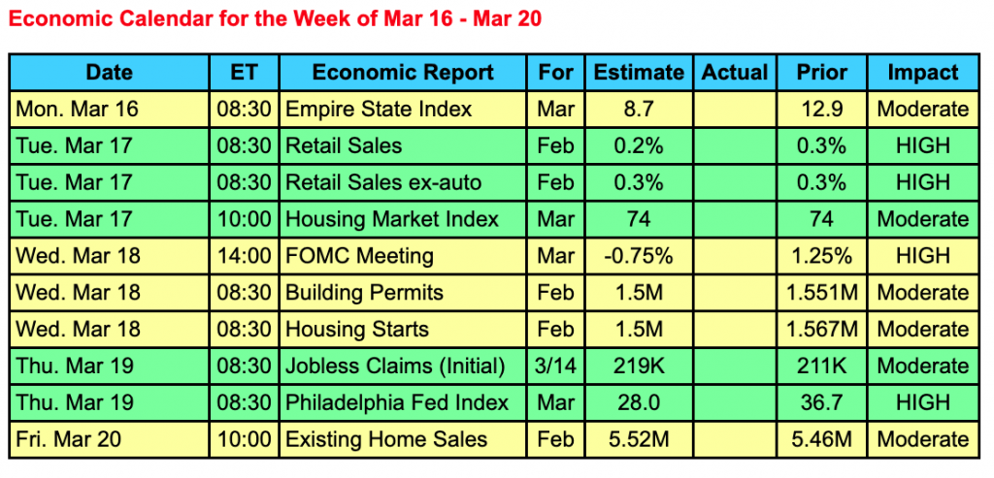The height and width of the screenshot is (478, 994).
Task: Select the Housing Market Index row label
Action: click(x=392, y=219)
